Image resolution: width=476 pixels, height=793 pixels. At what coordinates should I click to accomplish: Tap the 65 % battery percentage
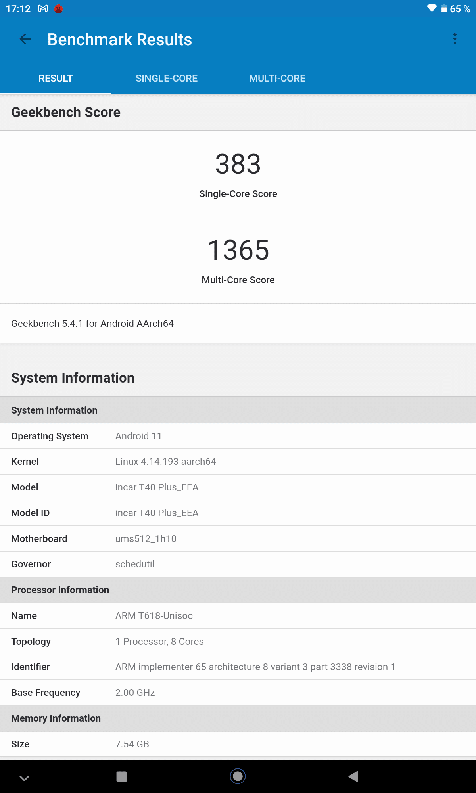tap(460, 9)
